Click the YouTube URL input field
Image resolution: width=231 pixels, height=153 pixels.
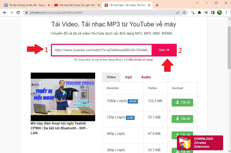[102, 50]
